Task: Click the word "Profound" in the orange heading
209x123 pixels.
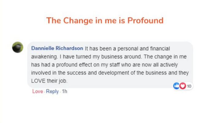Action: (x=145, y=21)
